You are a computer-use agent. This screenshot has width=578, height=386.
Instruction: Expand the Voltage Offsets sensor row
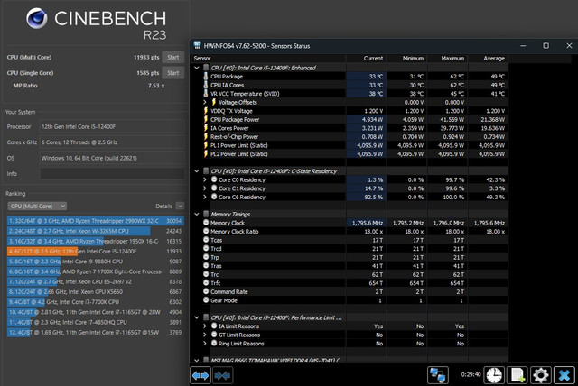205,102
